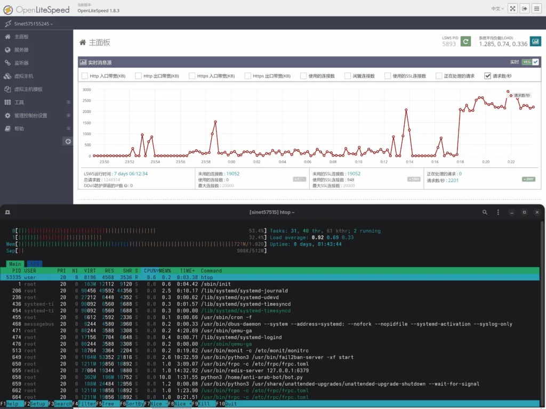The image size is (546, 409).
Task: Click search icon in htop terminal titlebar
Action: (485, 212)
